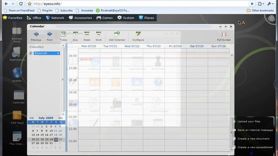The width and height of the screenshot is (278, 156).
Task: Open Office menu
Action: pos(34,18)
